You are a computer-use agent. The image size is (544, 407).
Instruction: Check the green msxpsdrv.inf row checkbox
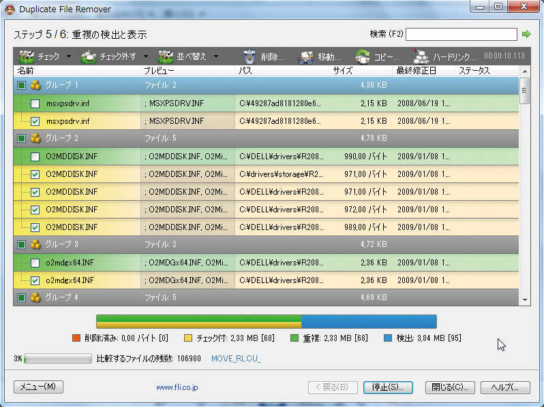pyautogui.click(x=35, y=103)
